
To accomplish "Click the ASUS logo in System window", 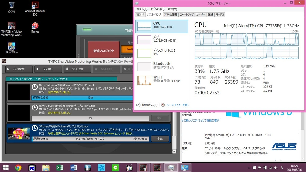I will pos(284,146).
